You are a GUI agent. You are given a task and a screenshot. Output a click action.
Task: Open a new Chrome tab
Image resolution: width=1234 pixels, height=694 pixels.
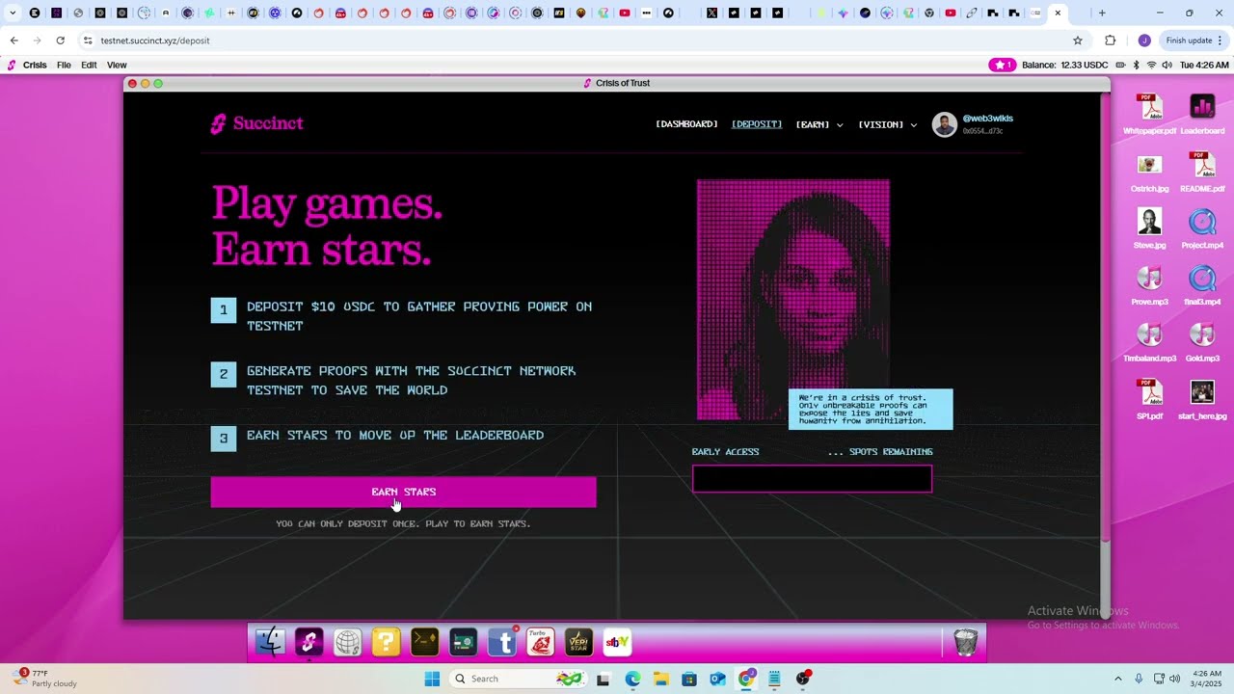(x=1102, y=13)
